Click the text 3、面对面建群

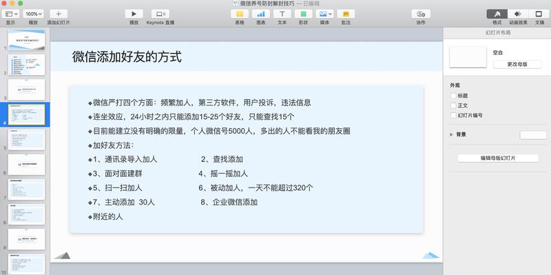coord(118,174)
